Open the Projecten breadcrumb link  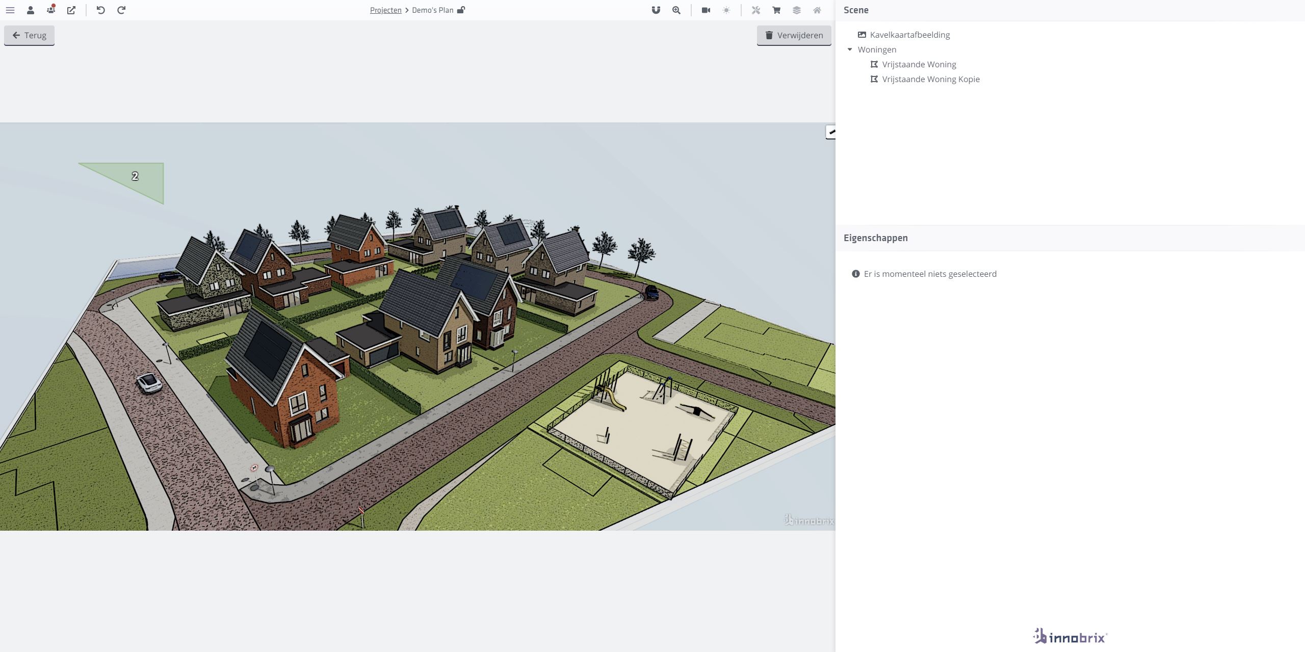[x=385, y=10]
